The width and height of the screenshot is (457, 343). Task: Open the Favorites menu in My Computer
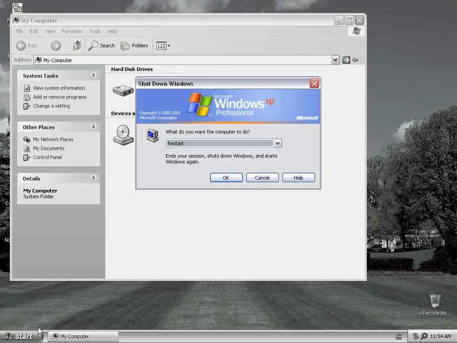(x=72, y=31)
